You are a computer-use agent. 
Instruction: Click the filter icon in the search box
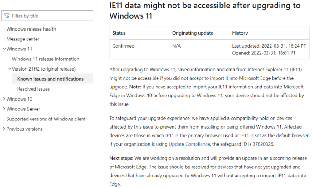coord(7,16)
